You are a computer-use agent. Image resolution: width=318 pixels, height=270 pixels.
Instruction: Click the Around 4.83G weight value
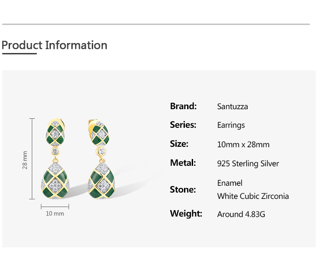[241, 214]
